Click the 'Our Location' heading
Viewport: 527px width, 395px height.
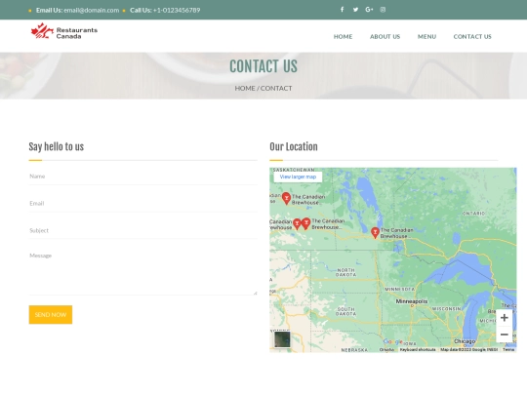pos(294,146)
